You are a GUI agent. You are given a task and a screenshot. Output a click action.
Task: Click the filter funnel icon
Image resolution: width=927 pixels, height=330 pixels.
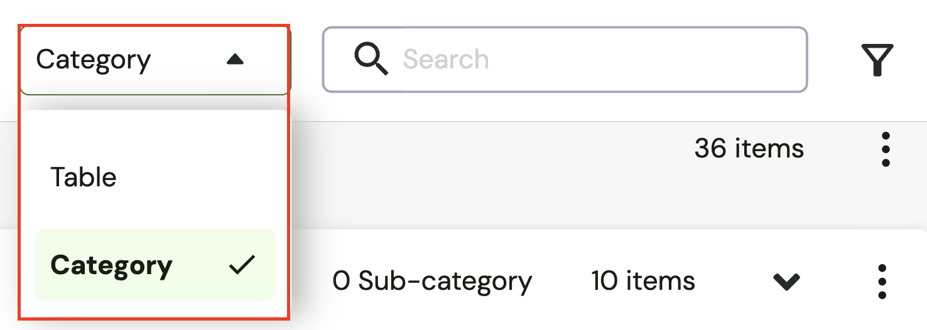coord(877,60)
